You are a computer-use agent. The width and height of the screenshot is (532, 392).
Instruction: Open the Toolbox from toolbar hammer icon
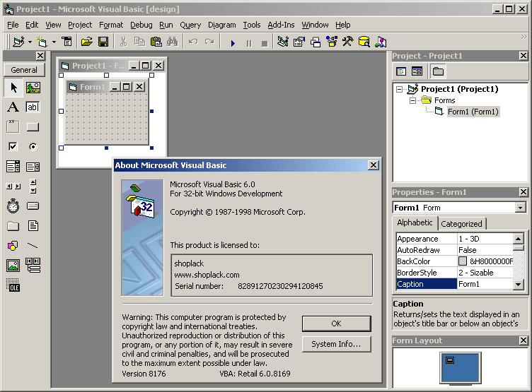tap(348, 42)
